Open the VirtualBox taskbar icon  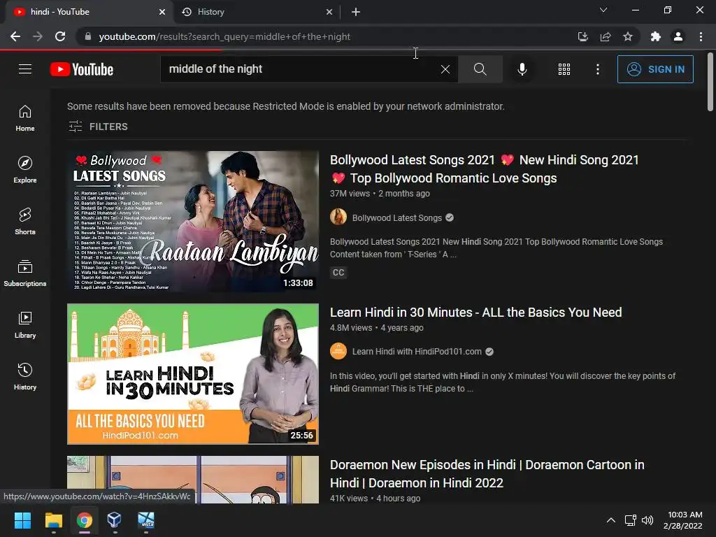pyautogui.click(x=114, y=520)
